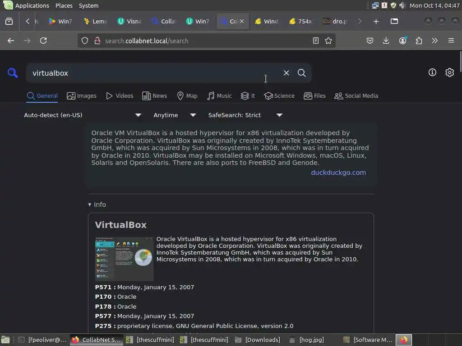Viewport: 462px width, 346px height.
Task: Open Firefox account menu
Action: [x=403, y=41]
